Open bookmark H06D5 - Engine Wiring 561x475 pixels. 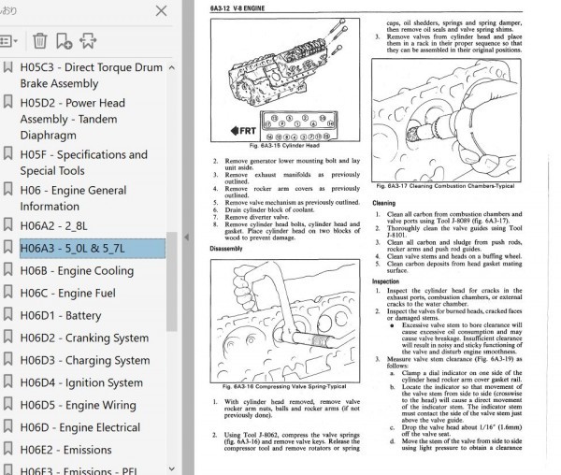(78, 405)
